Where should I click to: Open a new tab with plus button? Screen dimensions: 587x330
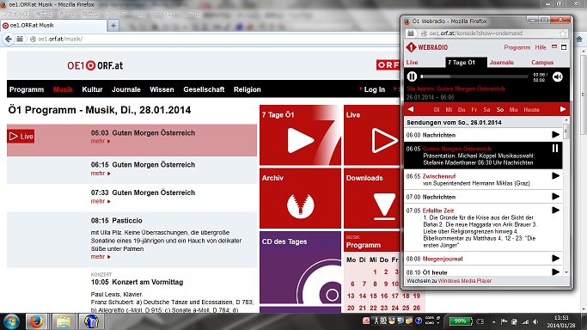tap(113, 26)
